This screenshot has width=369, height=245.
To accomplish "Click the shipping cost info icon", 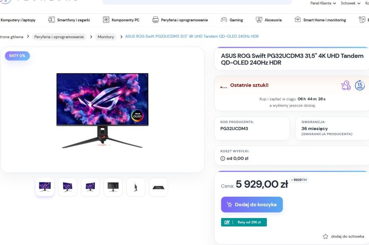I will point(223,159).
